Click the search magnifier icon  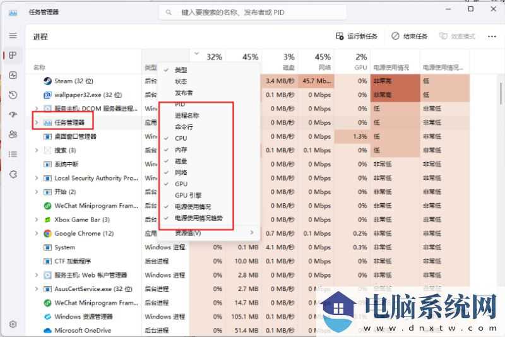click(x=169, y=13)
